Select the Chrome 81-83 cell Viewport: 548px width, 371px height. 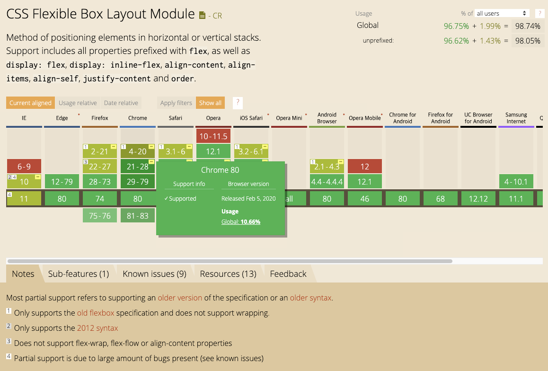coord(138,215)
